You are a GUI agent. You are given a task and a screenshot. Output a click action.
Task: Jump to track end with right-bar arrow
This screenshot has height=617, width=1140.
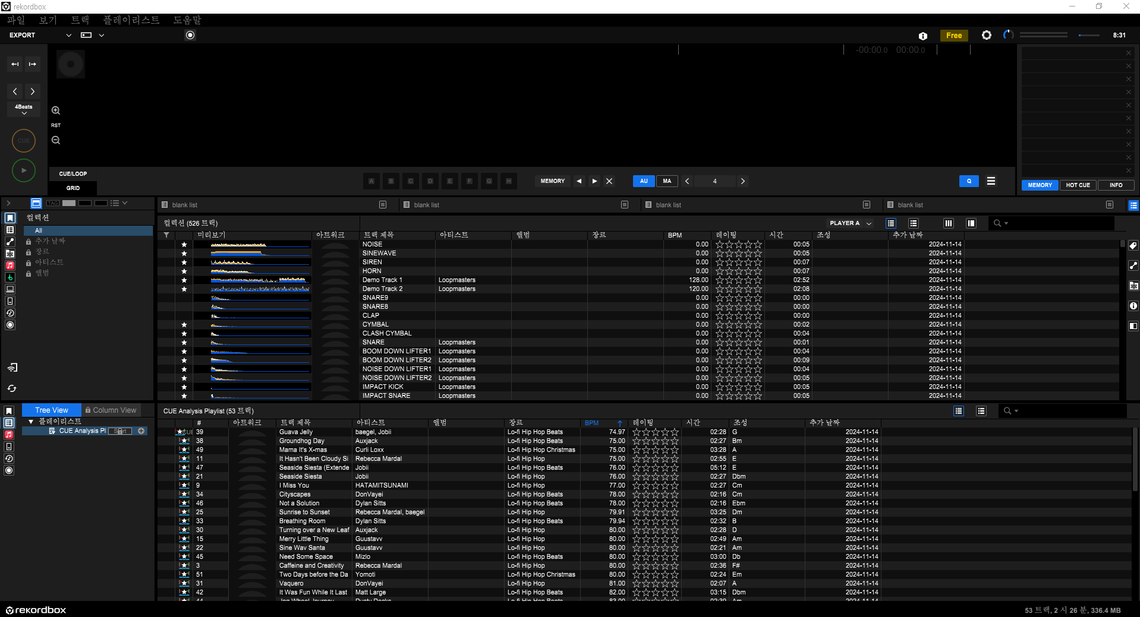(x=33, y=64)
